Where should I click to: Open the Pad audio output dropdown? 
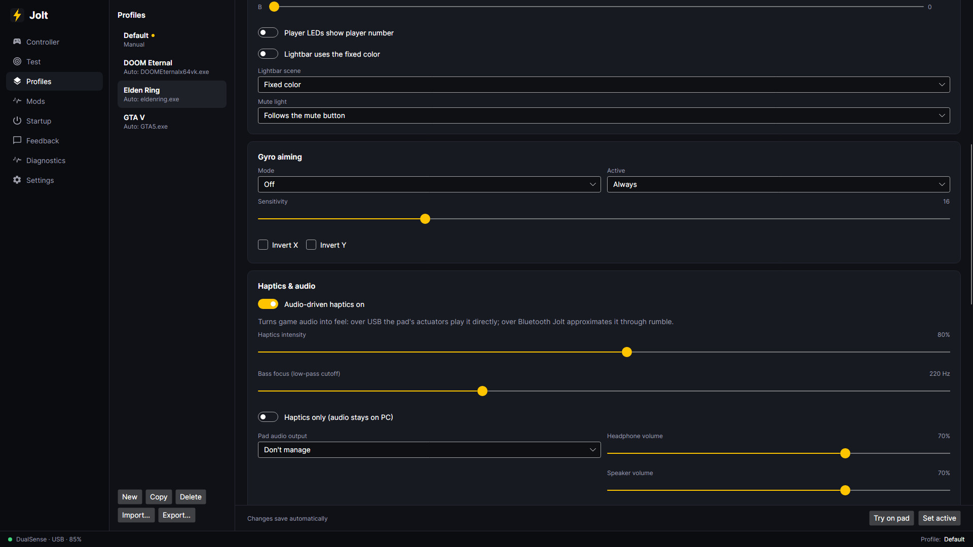point(429,450)
